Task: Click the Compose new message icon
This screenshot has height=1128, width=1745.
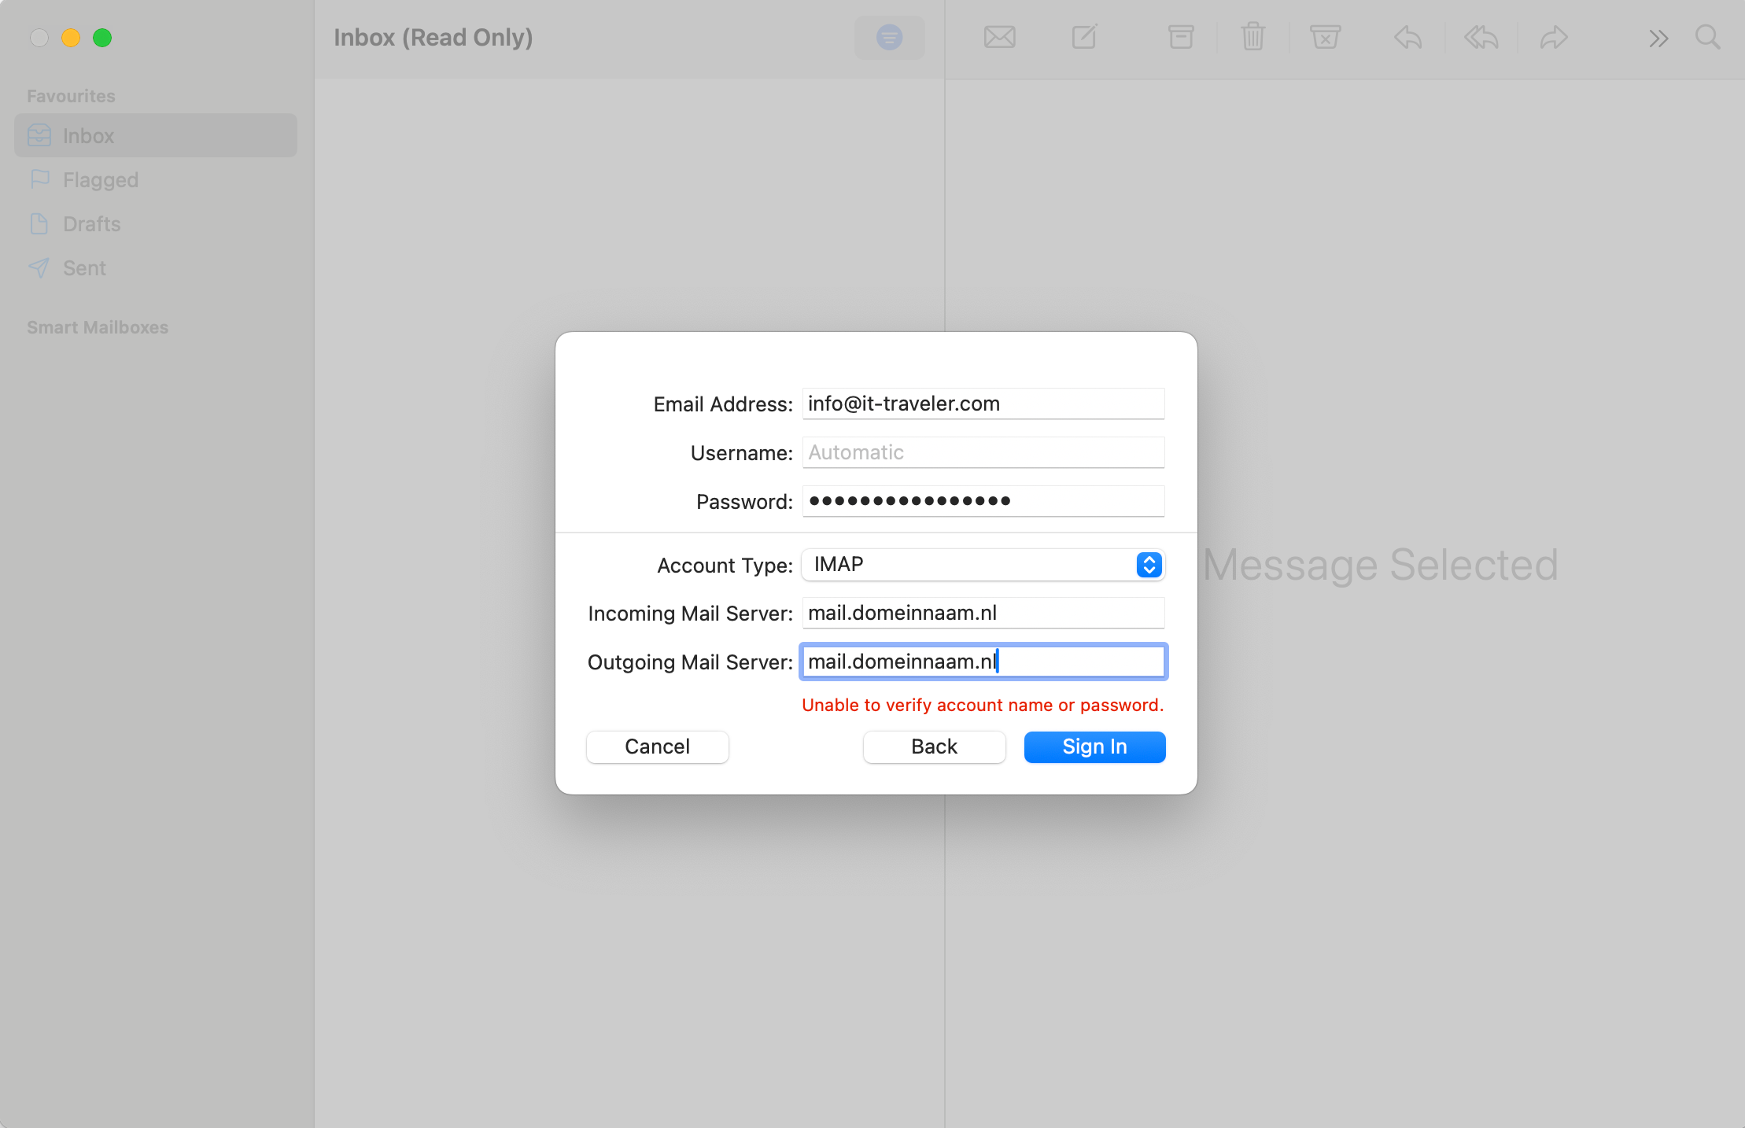Action: pos(1084,37)
